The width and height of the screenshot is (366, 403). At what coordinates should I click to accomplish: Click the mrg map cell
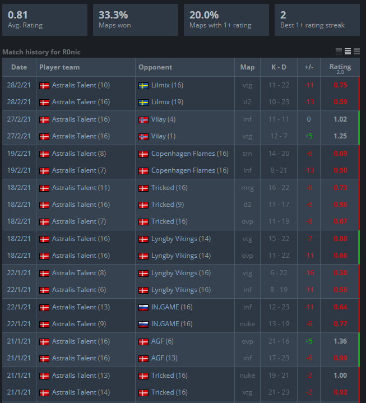[x=248, y=188]
